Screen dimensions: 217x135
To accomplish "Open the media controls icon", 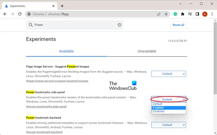I will coord(190,14).
